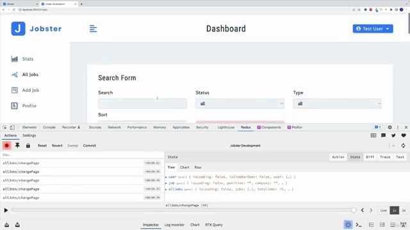
Task: Switch state view to Raw tab
Action: [x=198, y=167]
